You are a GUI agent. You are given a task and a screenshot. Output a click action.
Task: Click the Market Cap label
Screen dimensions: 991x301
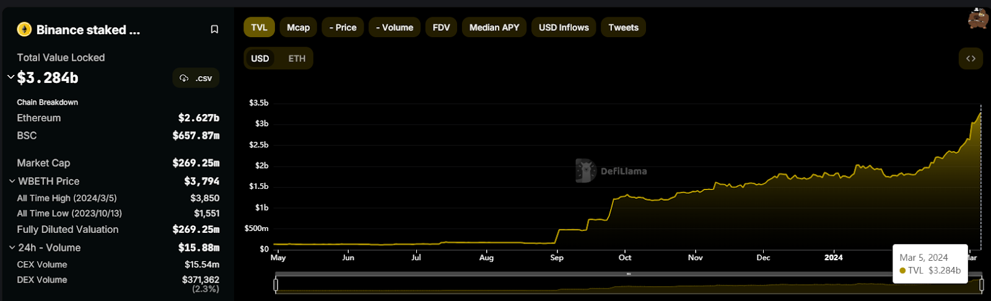[x=43, y=163]
